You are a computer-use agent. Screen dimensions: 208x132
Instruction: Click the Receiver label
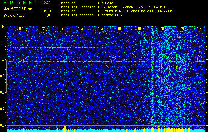click(x=67, y=11)
